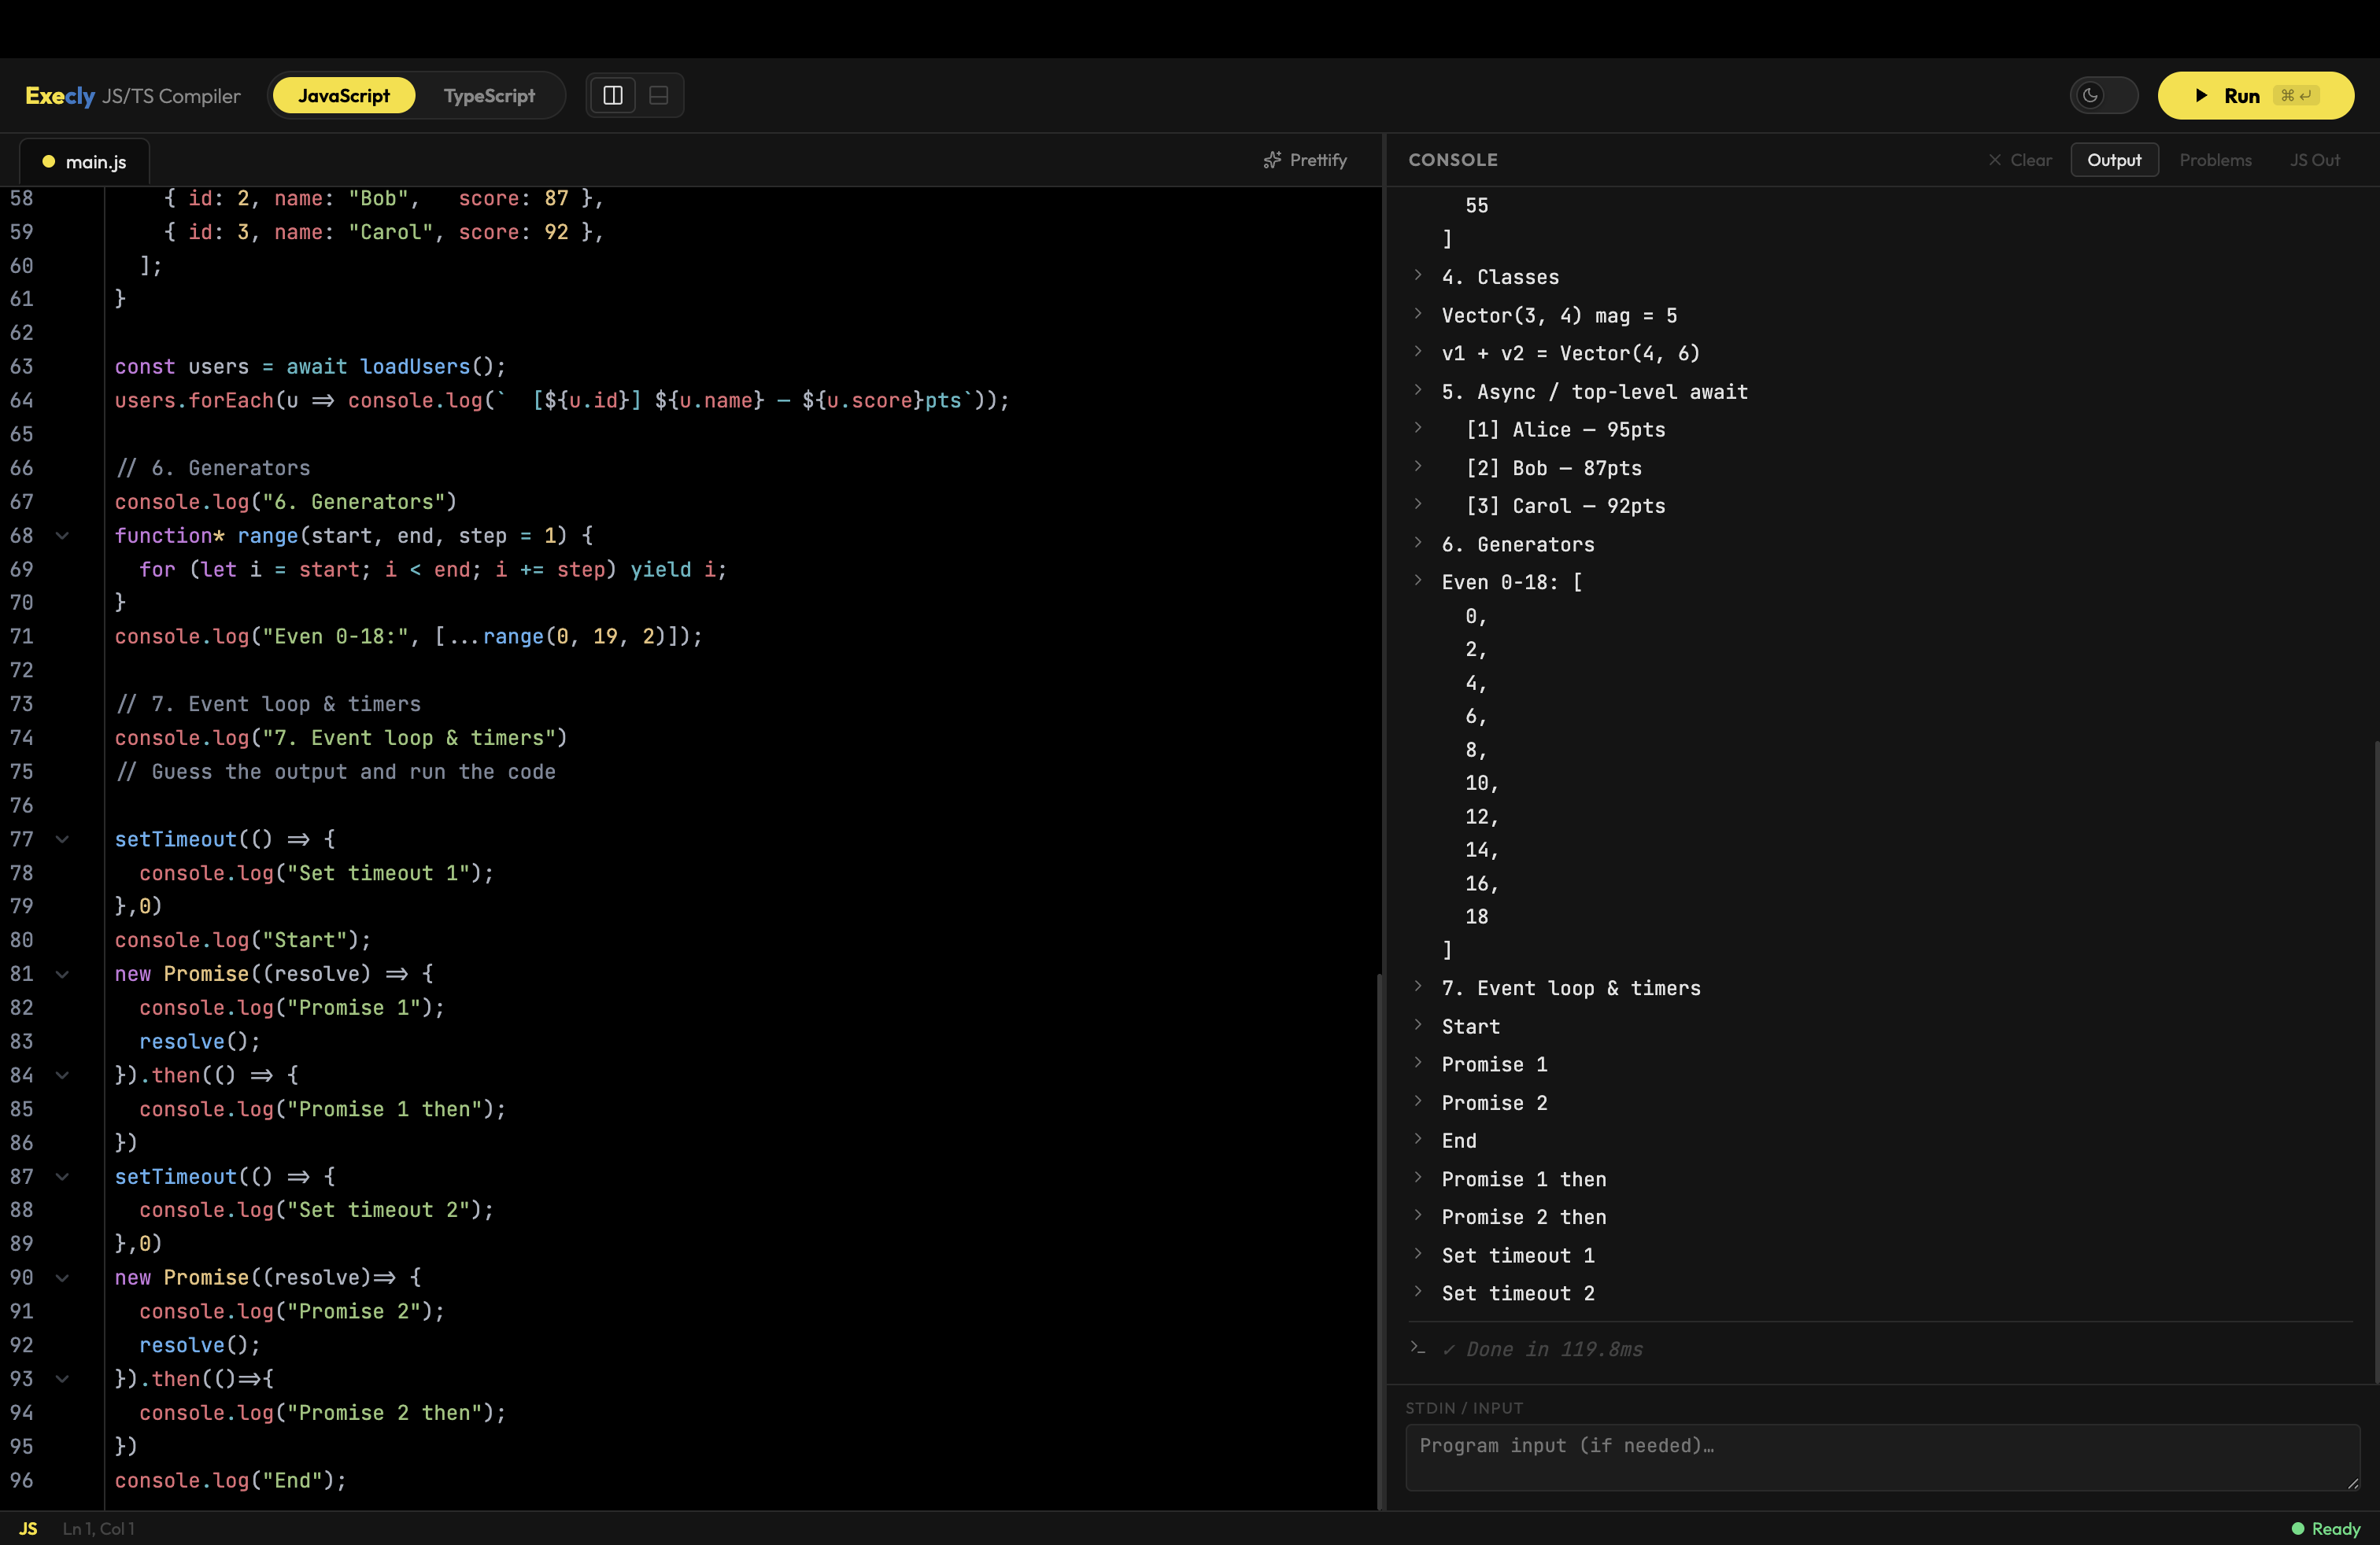Click the Clear console X icon
Image resolution: width=2380 pixels, height=1545 pixels.
click(x=1994, y=160)
